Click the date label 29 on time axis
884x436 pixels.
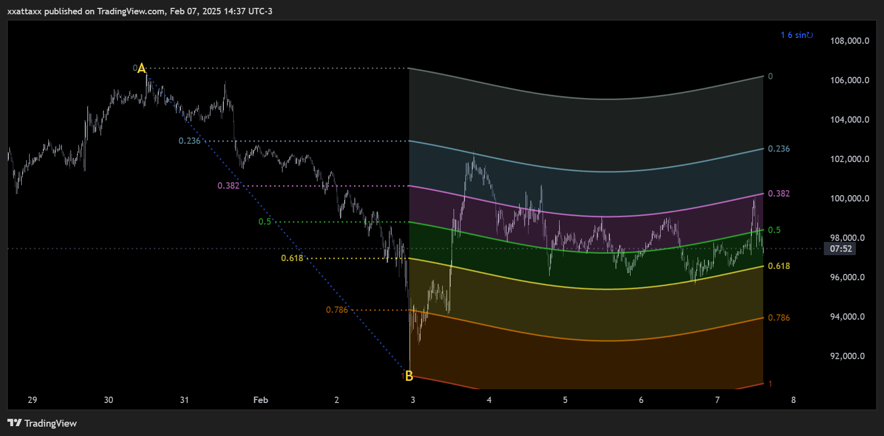[33, 400]
